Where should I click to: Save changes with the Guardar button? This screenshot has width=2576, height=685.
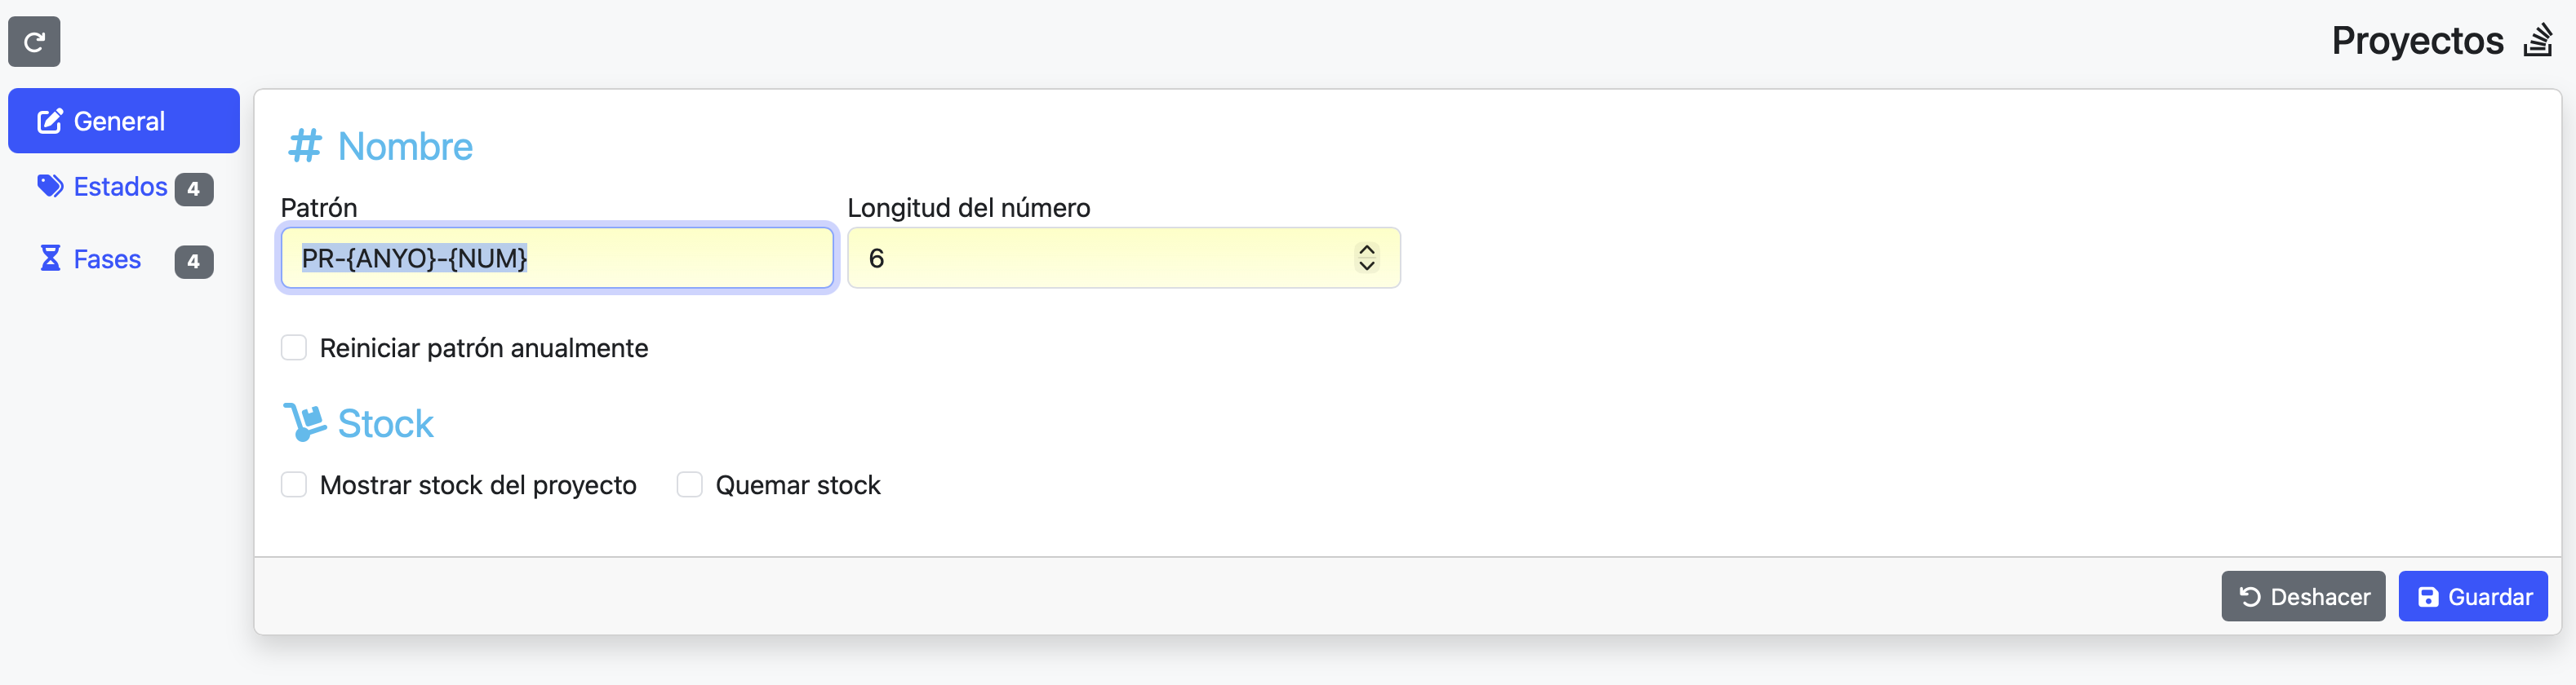(2472, 597)
